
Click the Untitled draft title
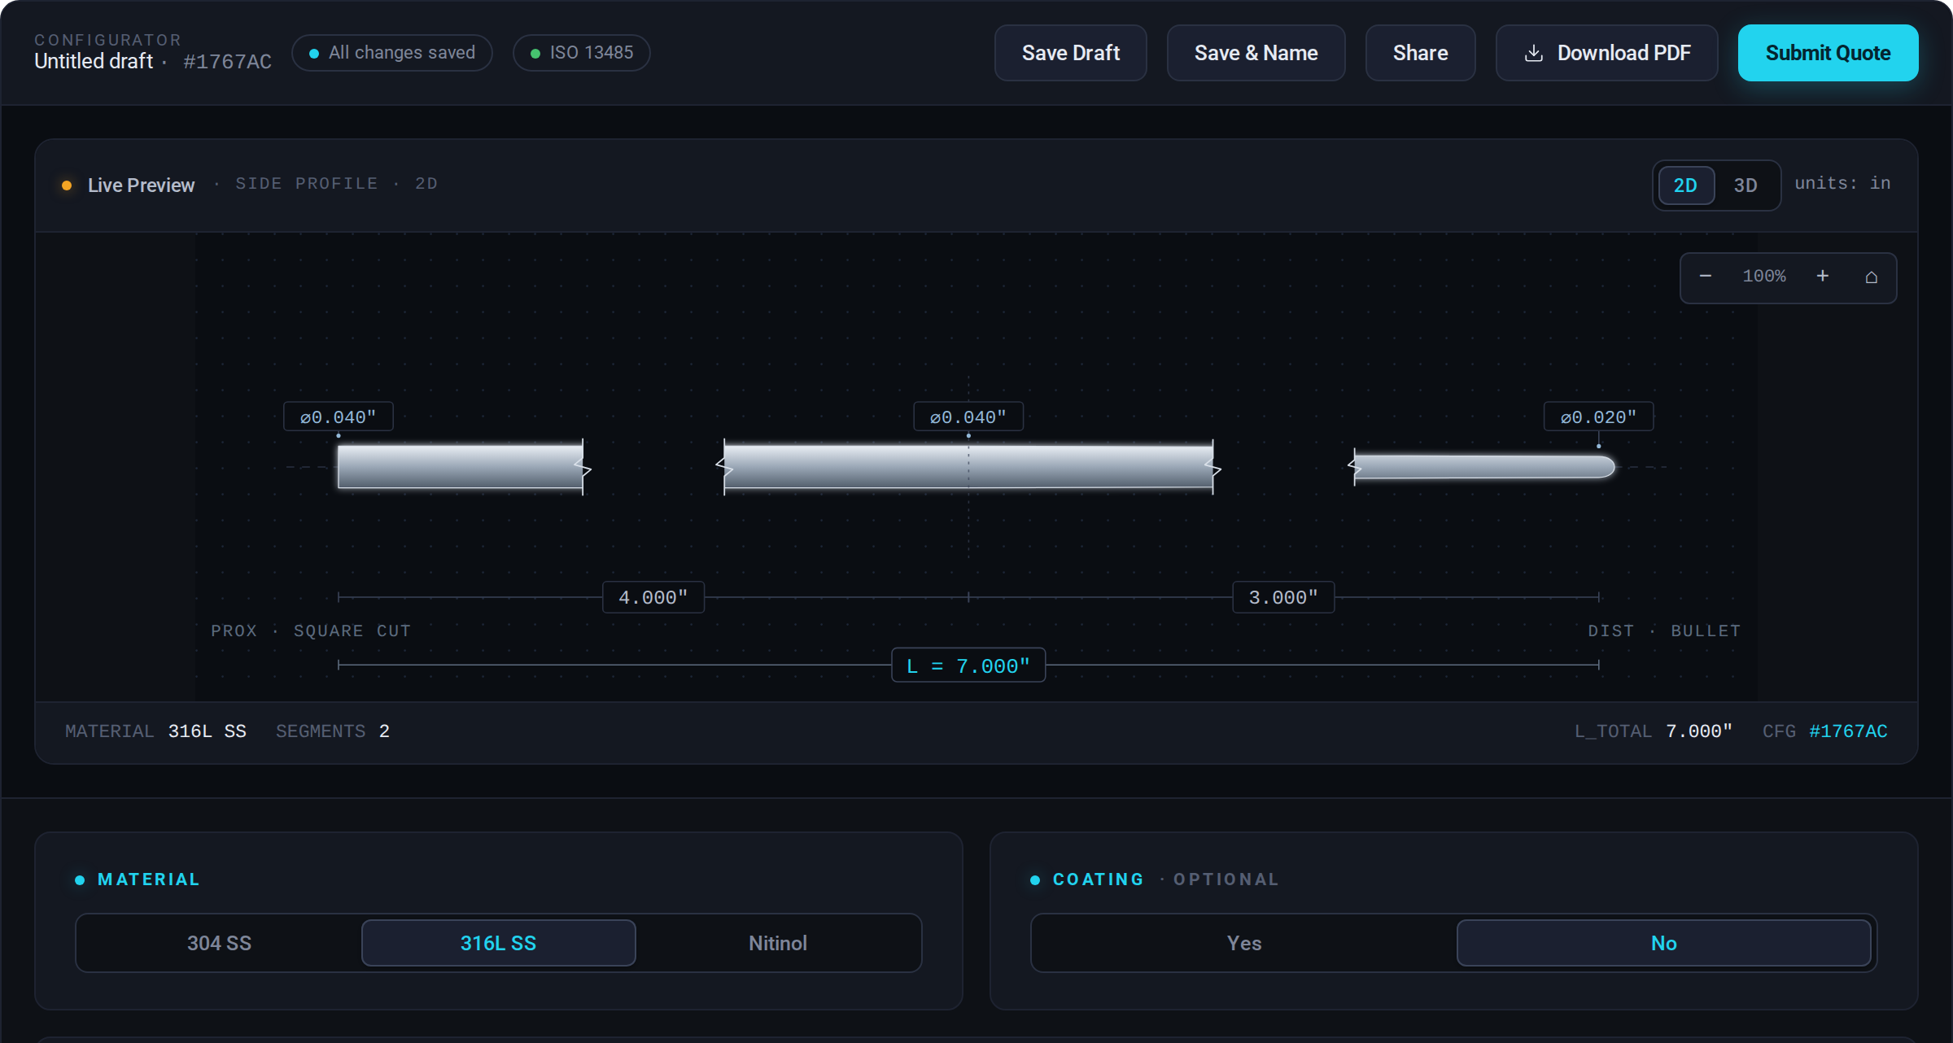94,61
